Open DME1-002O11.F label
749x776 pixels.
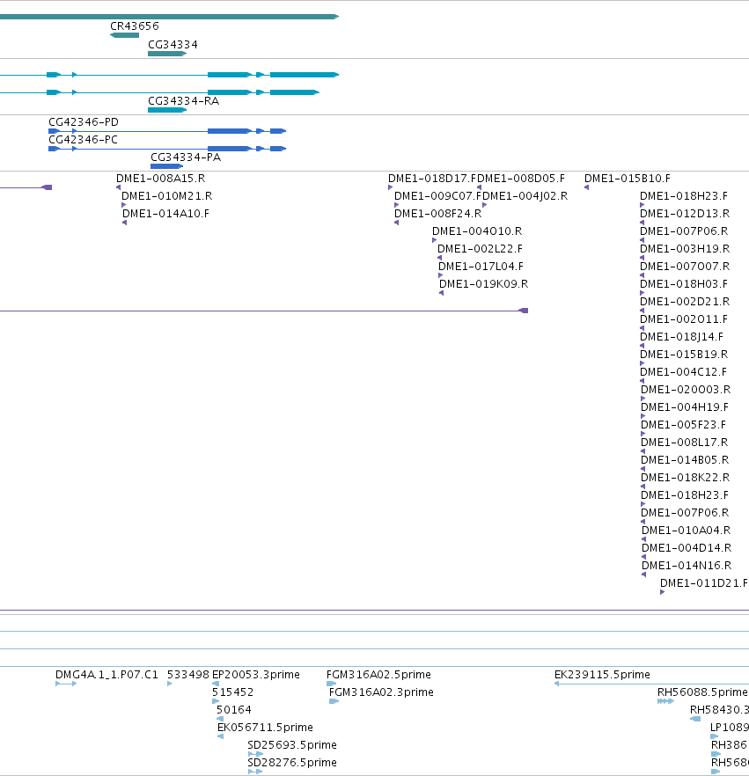click(684, 319)
